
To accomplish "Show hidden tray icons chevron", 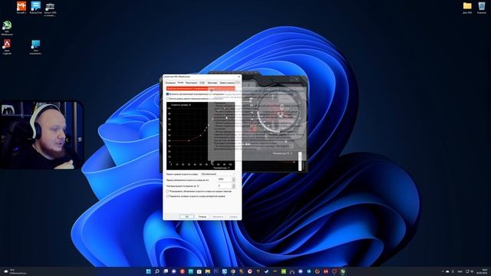I will pos(443,271).
